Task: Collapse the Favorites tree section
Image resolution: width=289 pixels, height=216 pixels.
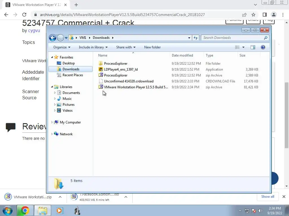Action: [x=52, y=57]
